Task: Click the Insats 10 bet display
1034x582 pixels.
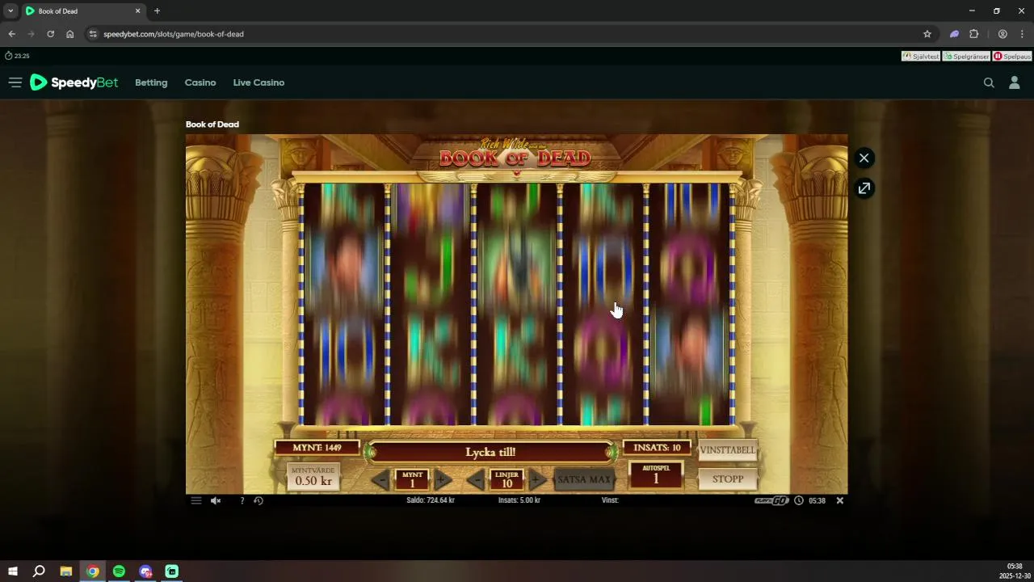Action: [x=657, y=448]
